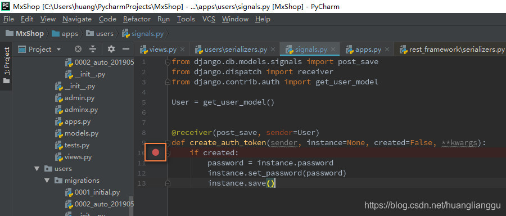Click the Python file icon of models.py

58,133
